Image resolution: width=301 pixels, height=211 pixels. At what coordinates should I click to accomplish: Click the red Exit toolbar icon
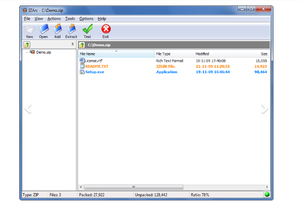(106, 29)
